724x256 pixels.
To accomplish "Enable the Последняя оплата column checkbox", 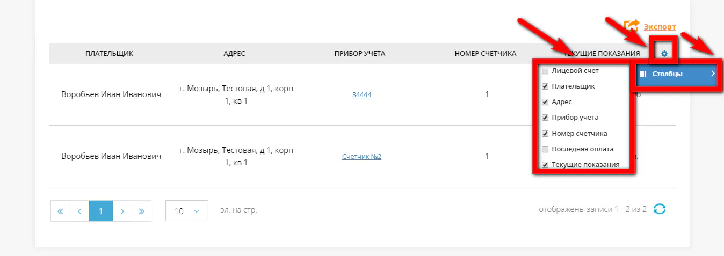I will [545, 149].
